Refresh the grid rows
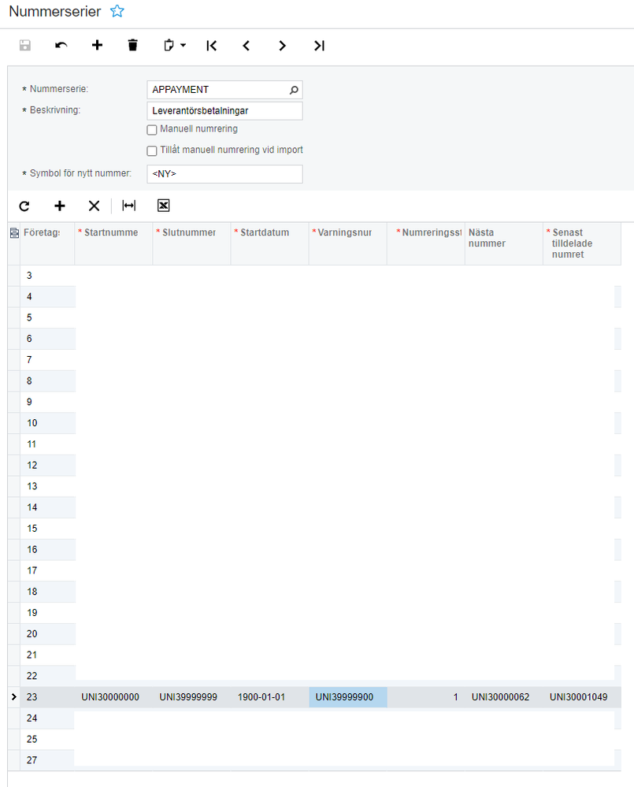The image size is (634, 787). click(24, 206)
